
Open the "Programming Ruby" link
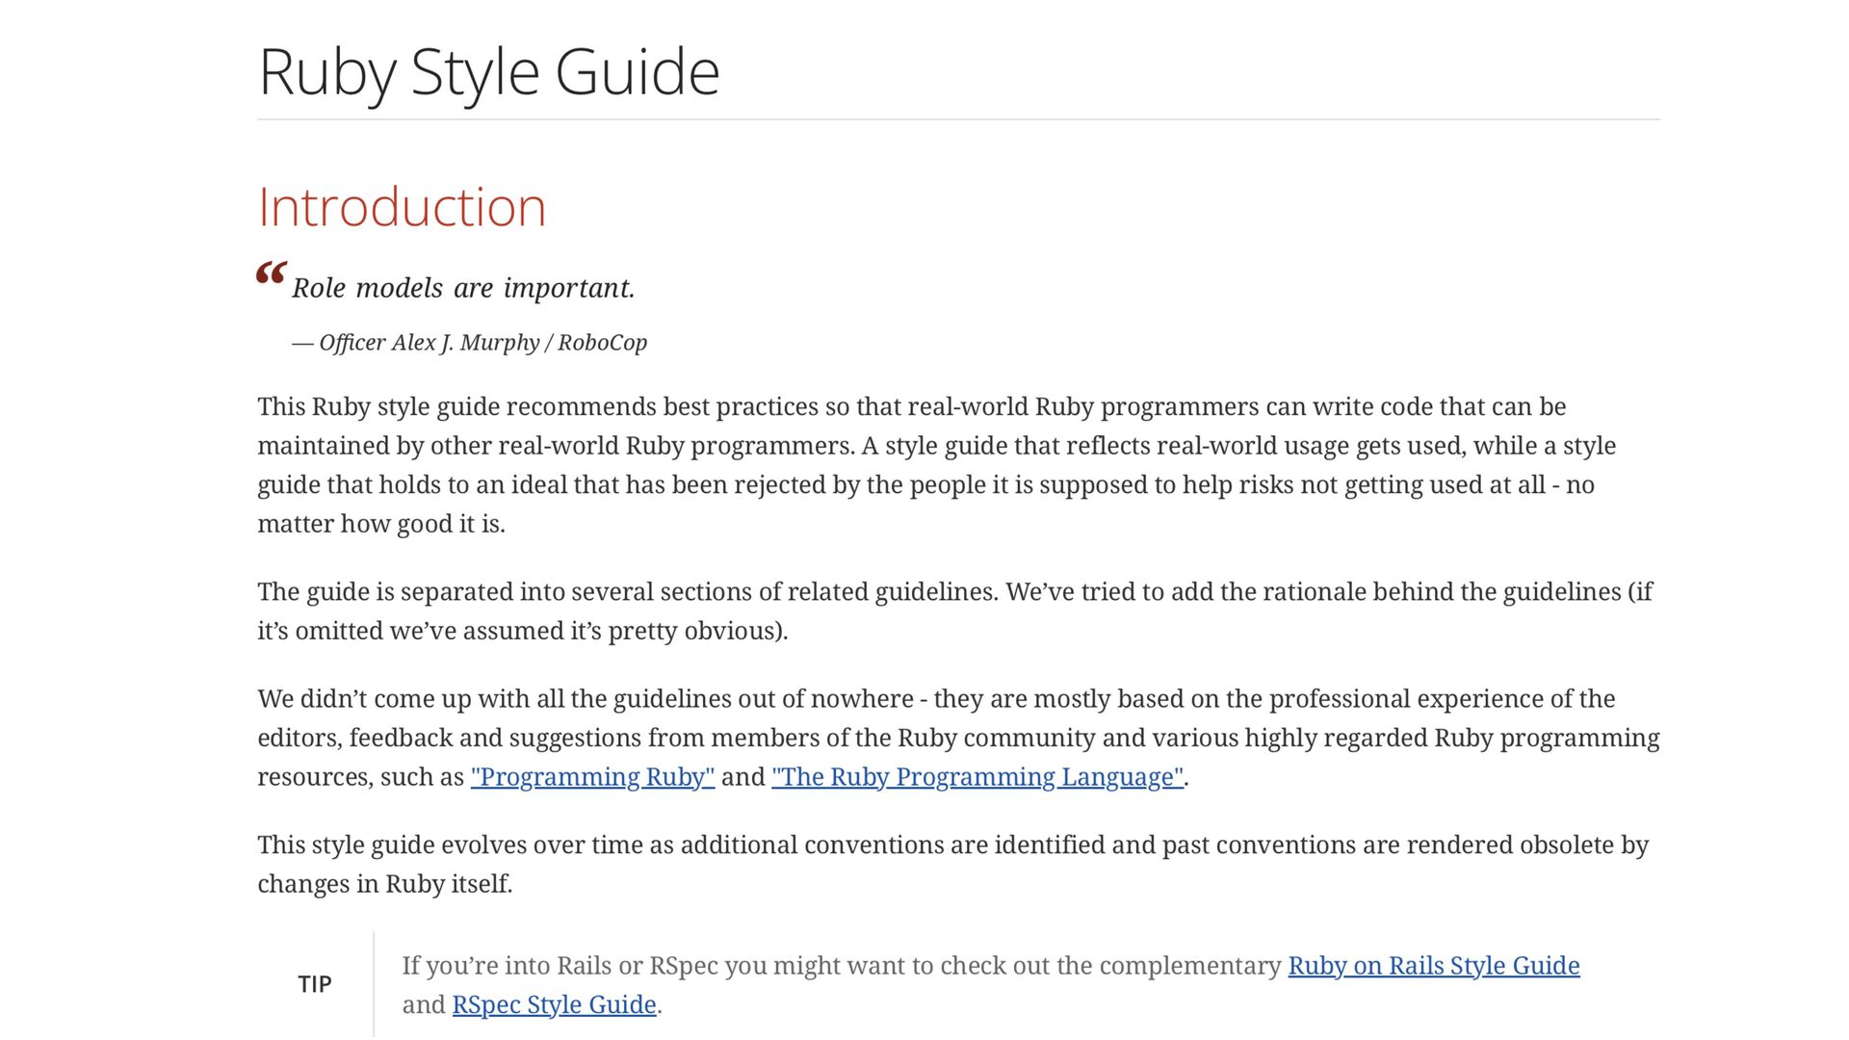click(592, 777)
